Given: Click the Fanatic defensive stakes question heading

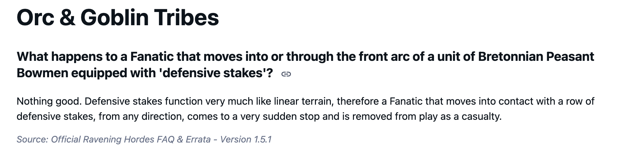Looking at the screenshot, I should 305,65.
